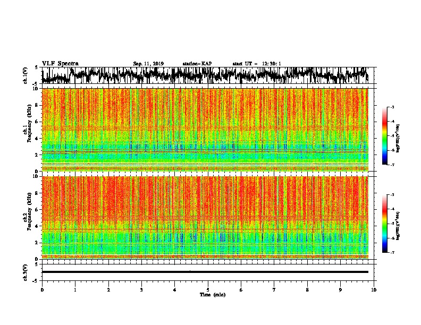Click tick label "8" on the Time axis

pos(307,290)
